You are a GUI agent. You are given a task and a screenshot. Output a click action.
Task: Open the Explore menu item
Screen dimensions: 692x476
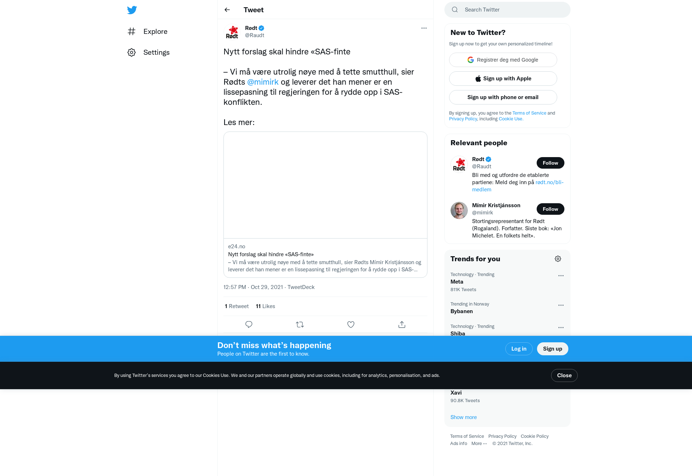point(147,31)
